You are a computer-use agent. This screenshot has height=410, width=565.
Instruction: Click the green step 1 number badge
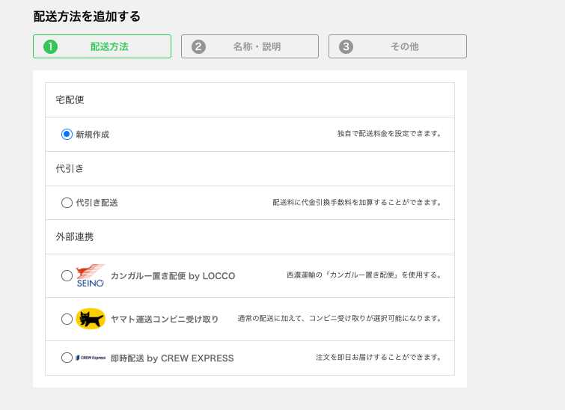(51, 46)
